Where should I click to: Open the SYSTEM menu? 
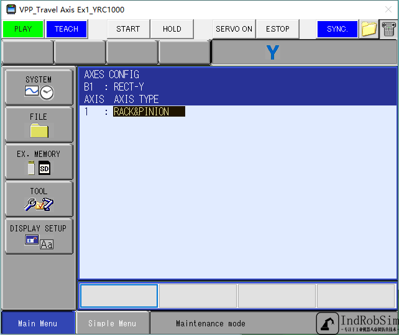click(39, 87)
